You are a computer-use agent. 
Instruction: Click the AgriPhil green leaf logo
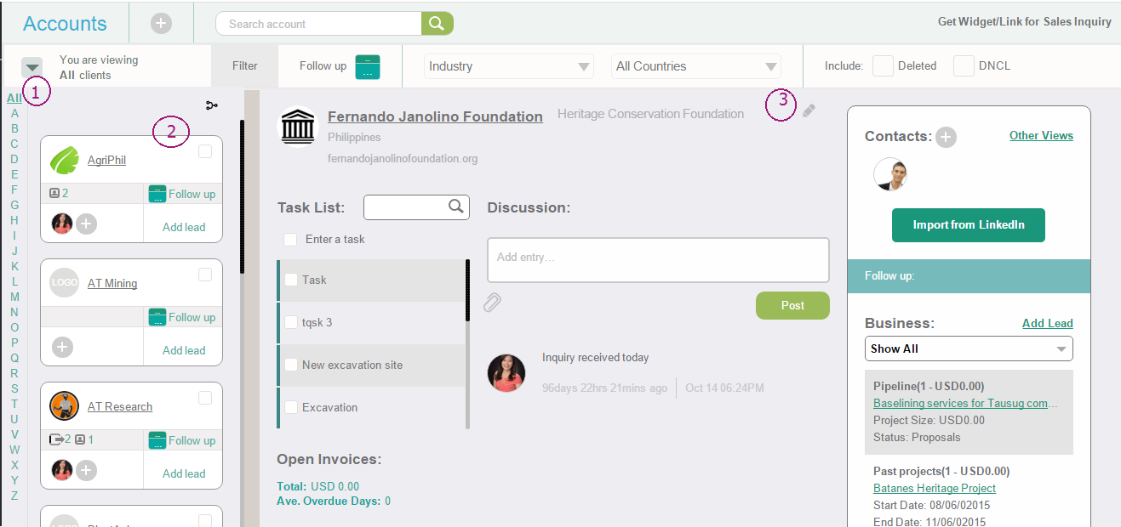point(64,160)
